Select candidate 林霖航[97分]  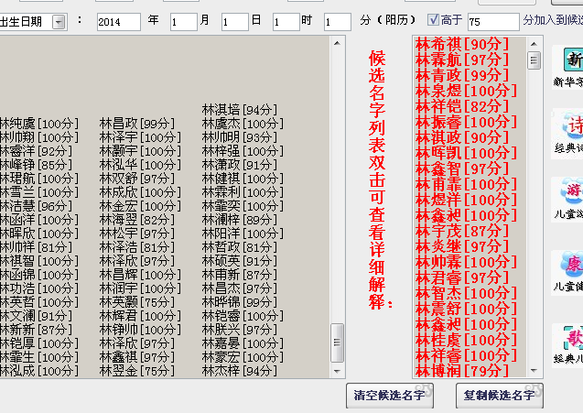click(462, 60)
